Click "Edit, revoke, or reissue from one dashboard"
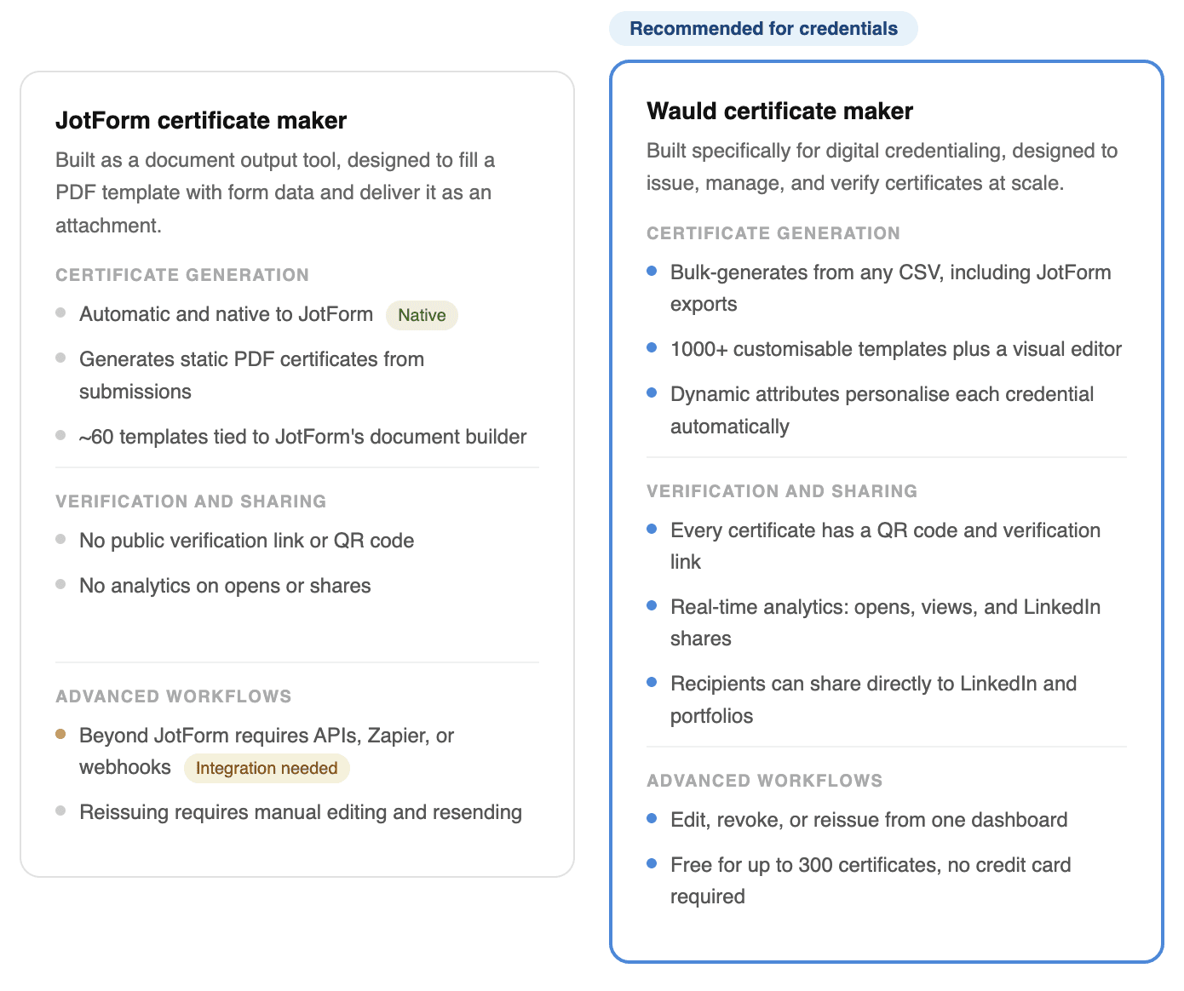 click(869, 820)
